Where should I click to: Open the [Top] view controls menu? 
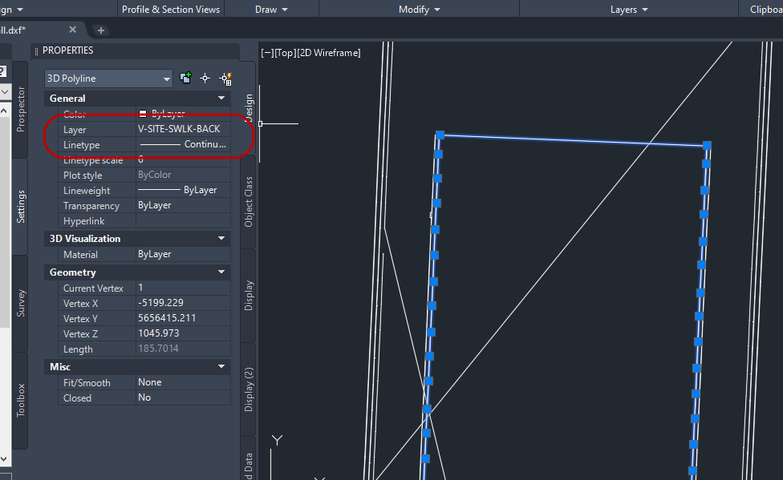point(285,53)
